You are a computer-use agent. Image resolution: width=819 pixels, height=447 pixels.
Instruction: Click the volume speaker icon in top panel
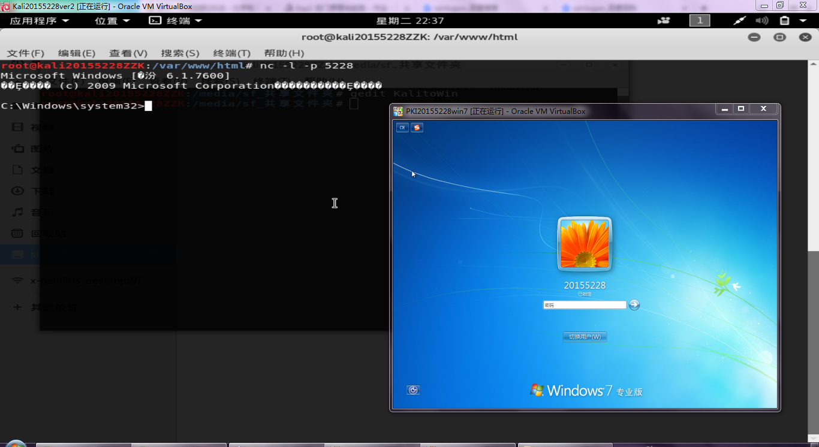point(761,20)
